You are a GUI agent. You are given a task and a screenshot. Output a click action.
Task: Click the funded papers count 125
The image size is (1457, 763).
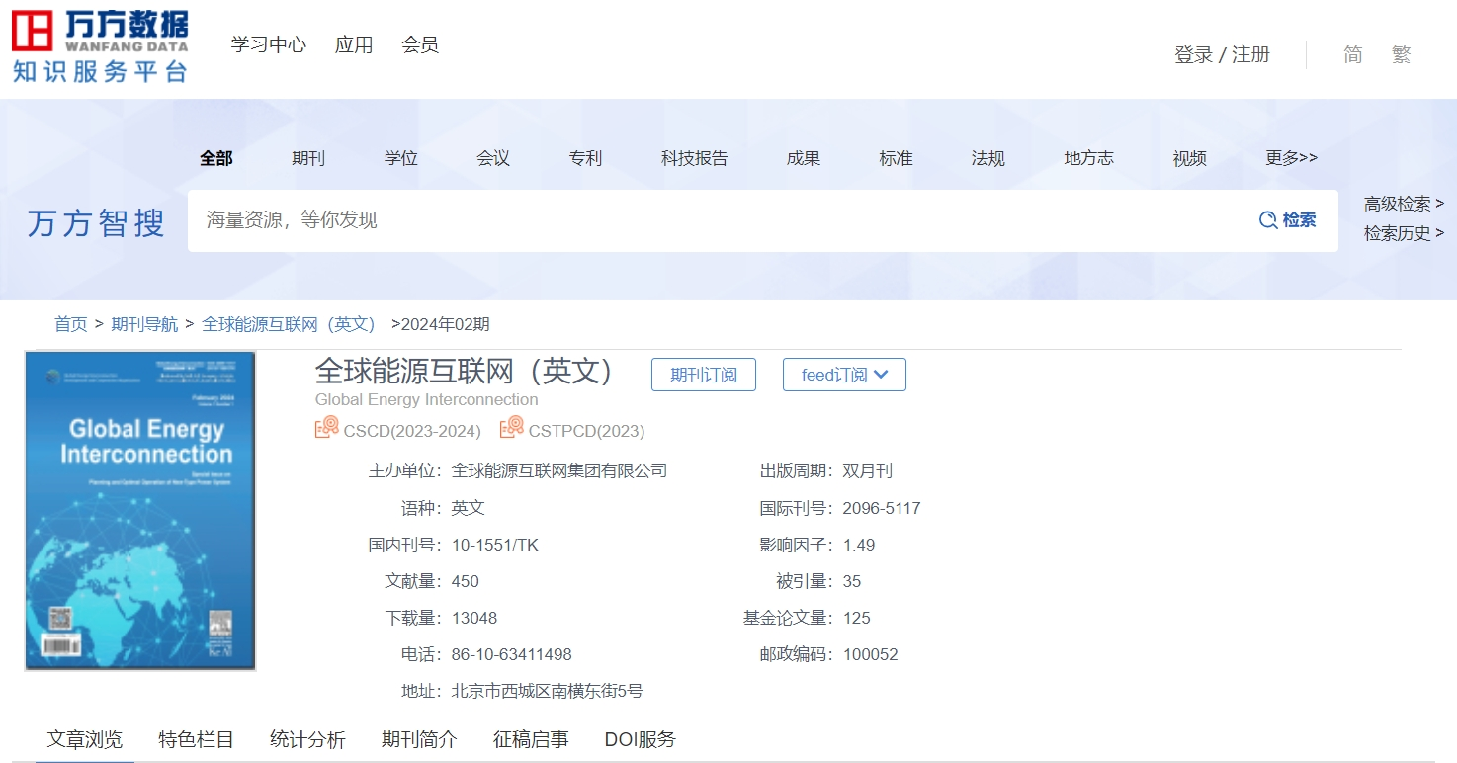pyautogui.click(x=857, y=618)
